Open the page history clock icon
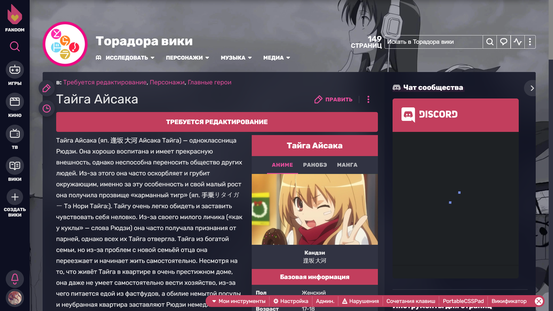The width and height of the screenshot is (553, 311). (x=47, y=109)
